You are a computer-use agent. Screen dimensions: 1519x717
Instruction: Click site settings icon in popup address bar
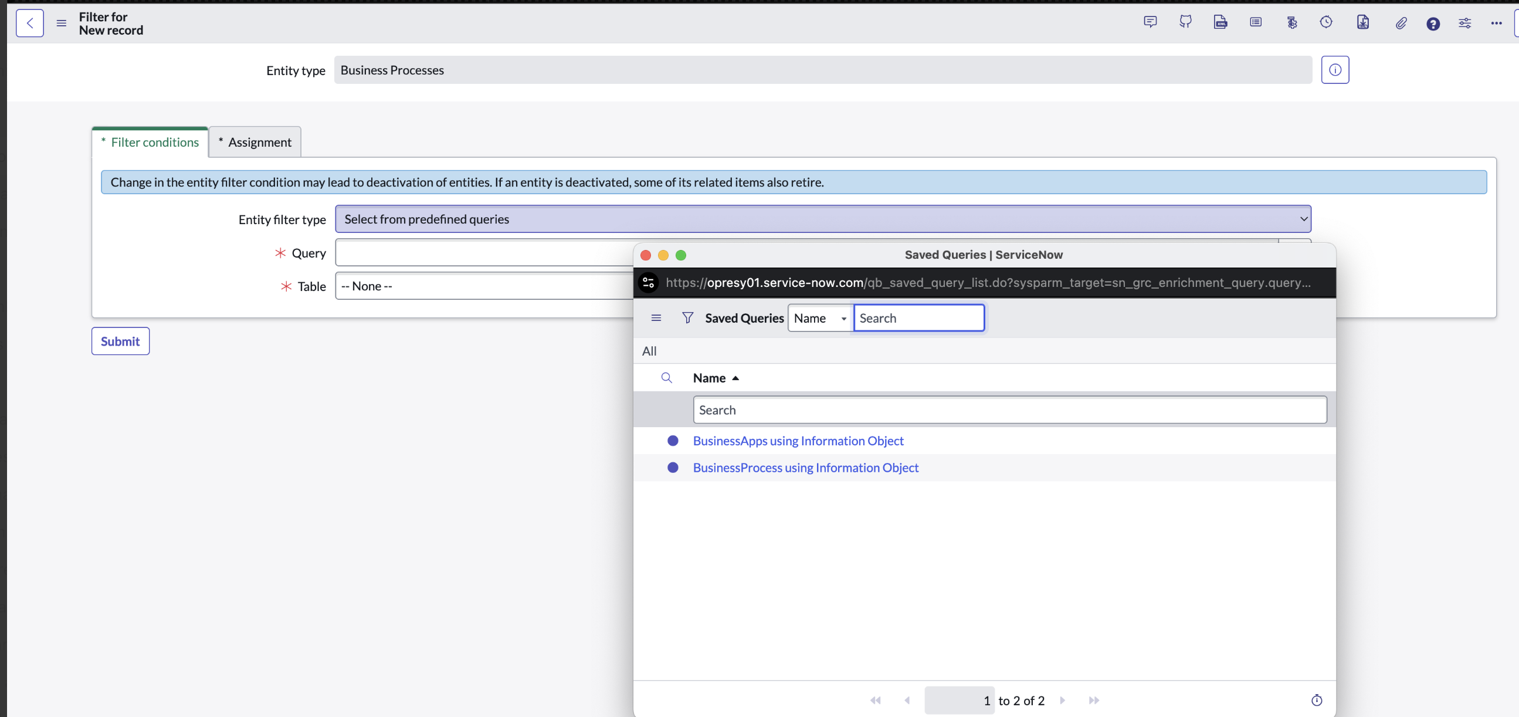[649, 283]
